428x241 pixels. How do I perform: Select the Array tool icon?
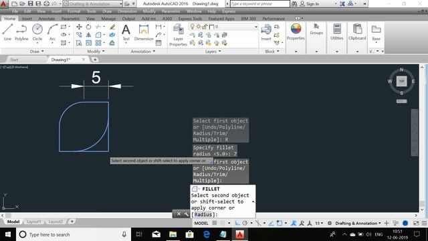pos(98,43)
